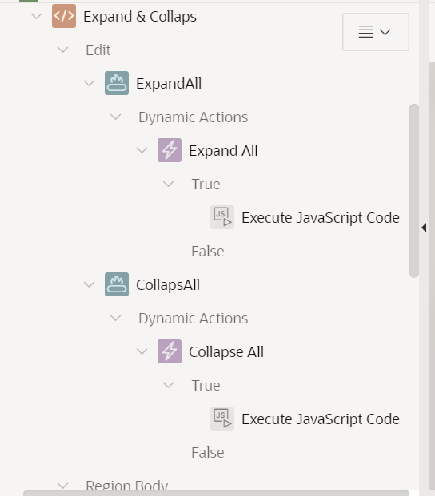Collapse Dynamic Actions under ExpandAll
435x496 pixels.
point(116,117)
